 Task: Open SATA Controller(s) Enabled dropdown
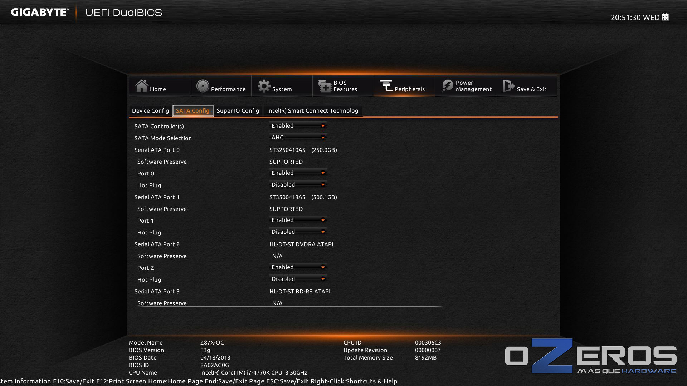298,125
